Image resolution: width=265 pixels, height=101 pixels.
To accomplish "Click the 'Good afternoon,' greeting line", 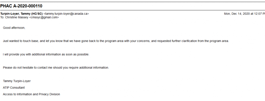I will [x=14, y=28].
